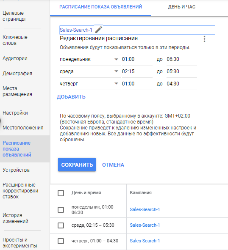
Task: Open the three-dot more options menu
Action: coord(204,39)
